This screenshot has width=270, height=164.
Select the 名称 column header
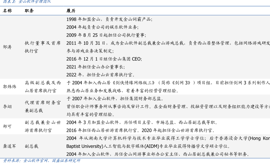[8, 10]
